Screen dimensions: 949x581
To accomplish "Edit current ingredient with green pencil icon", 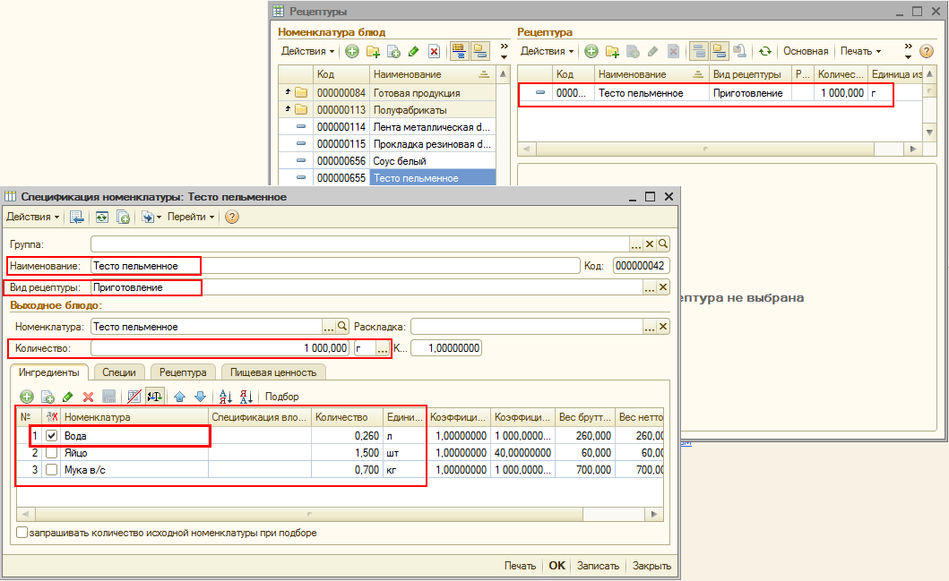I will click(x=67, y=397).
